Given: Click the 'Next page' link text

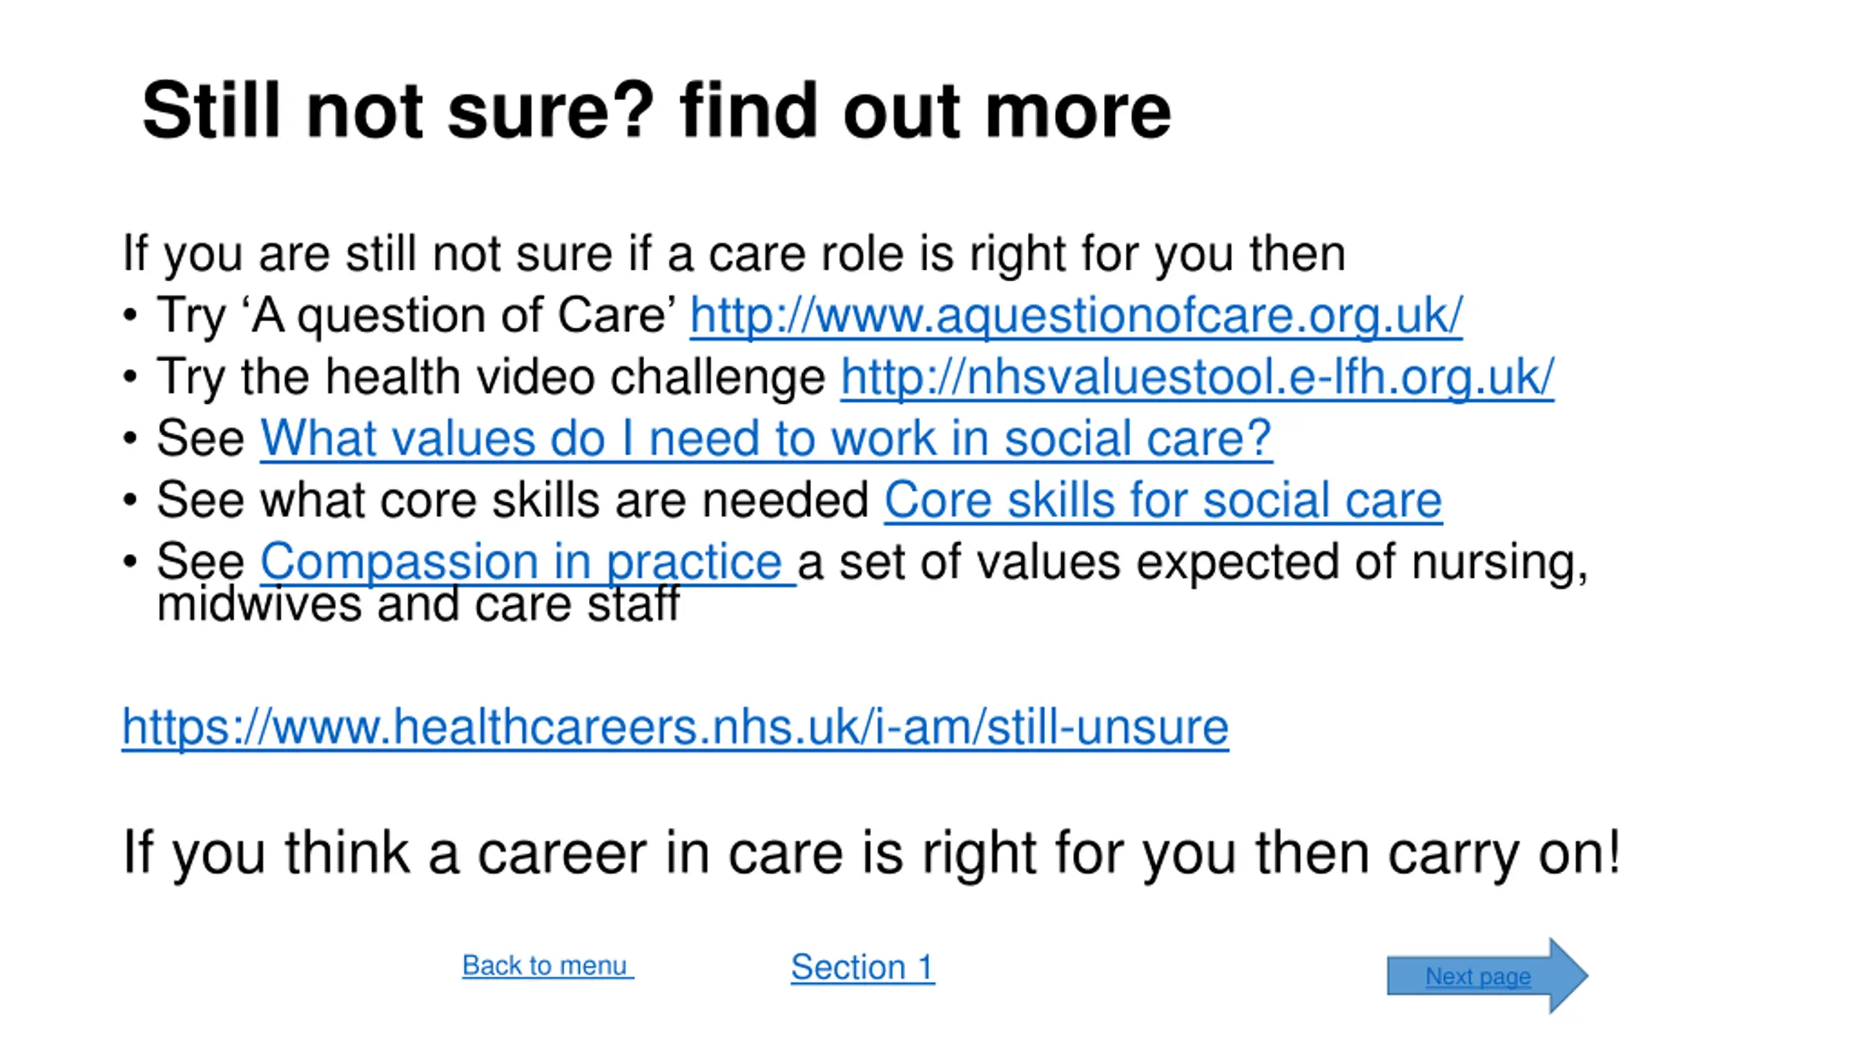Looking at the screenshot, I should pyautogui.click(x=1478, y=977).
